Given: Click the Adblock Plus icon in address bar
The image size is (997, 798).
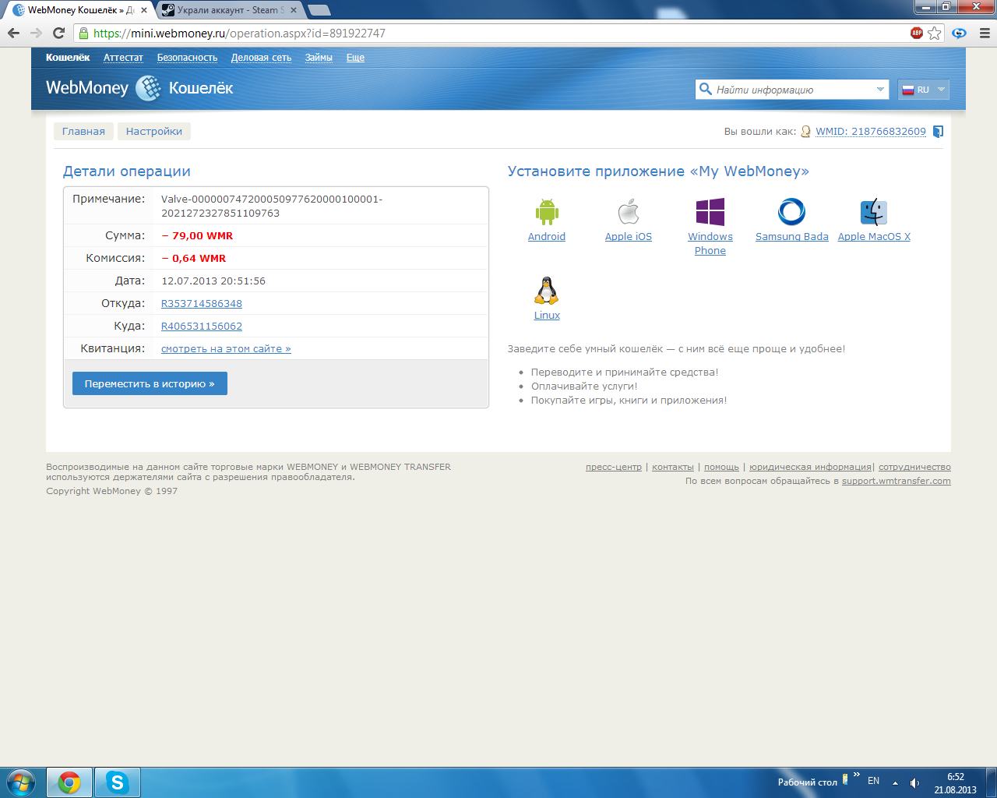Looking at the screenshot, I should click(x=917, y=33).
